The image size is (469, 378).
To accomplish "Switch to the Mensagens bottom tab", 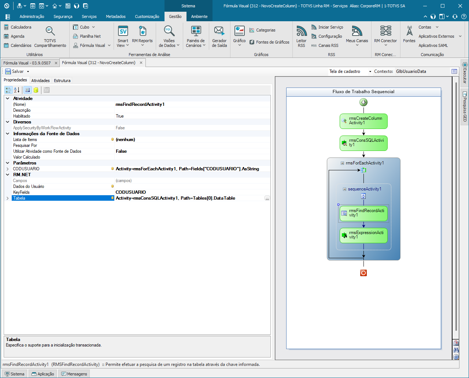I will point(74,374).
